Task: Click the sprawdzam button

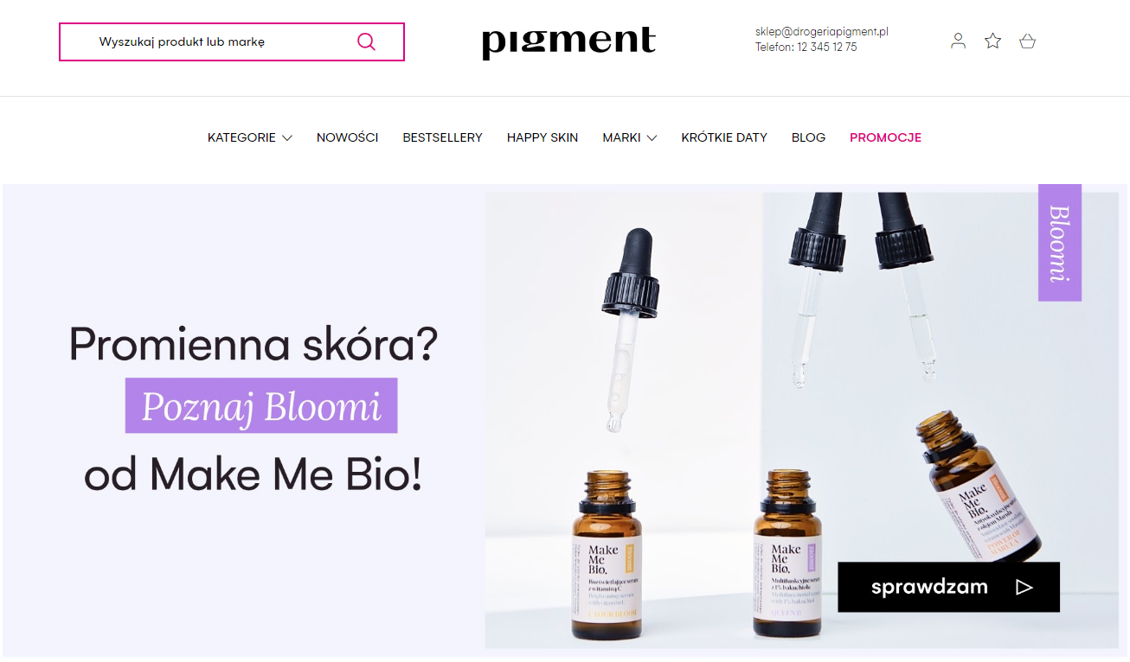Action: click(x=948, y=587)
